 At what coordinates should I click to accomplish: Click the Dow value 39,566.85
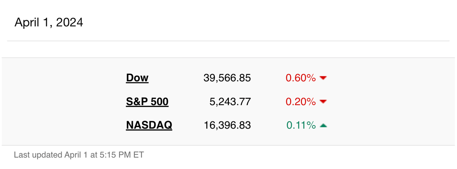click(227, 78)
